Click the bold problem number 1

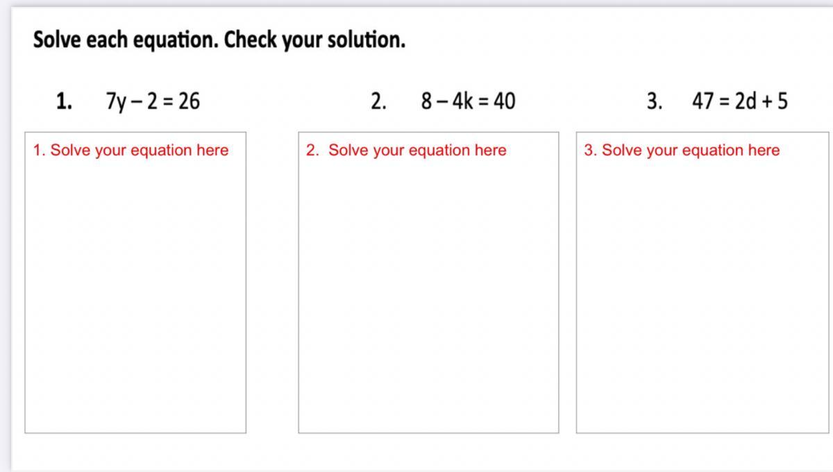pos(64,101)
